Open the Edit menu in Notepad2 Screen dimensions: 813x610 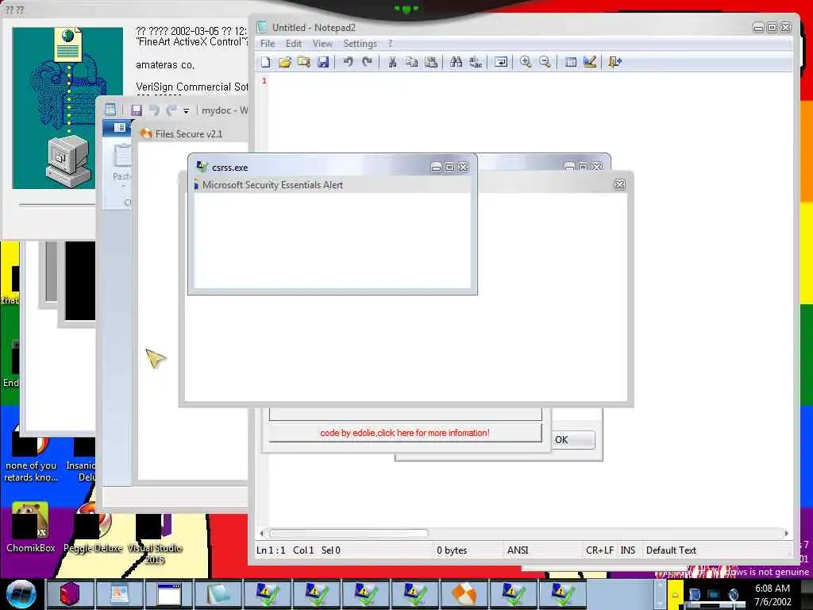click(294, 44)
